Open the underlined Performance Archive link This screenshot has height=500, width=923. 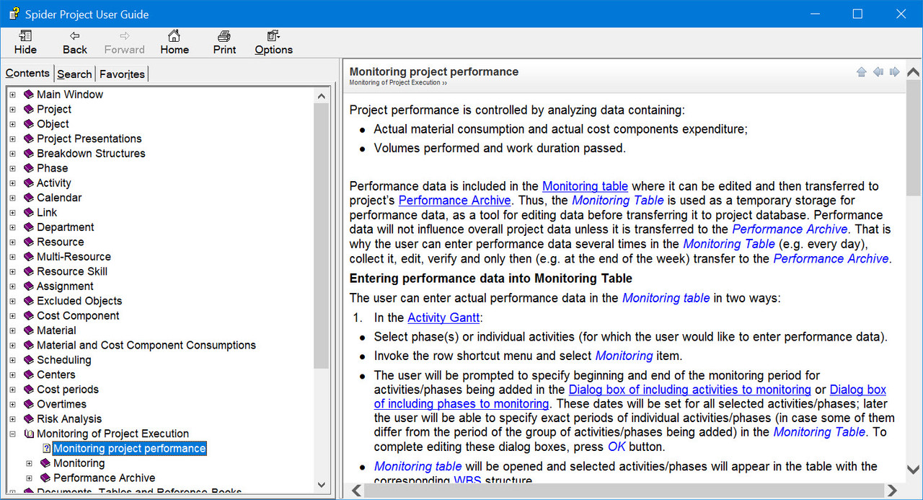tap(455, 201)
